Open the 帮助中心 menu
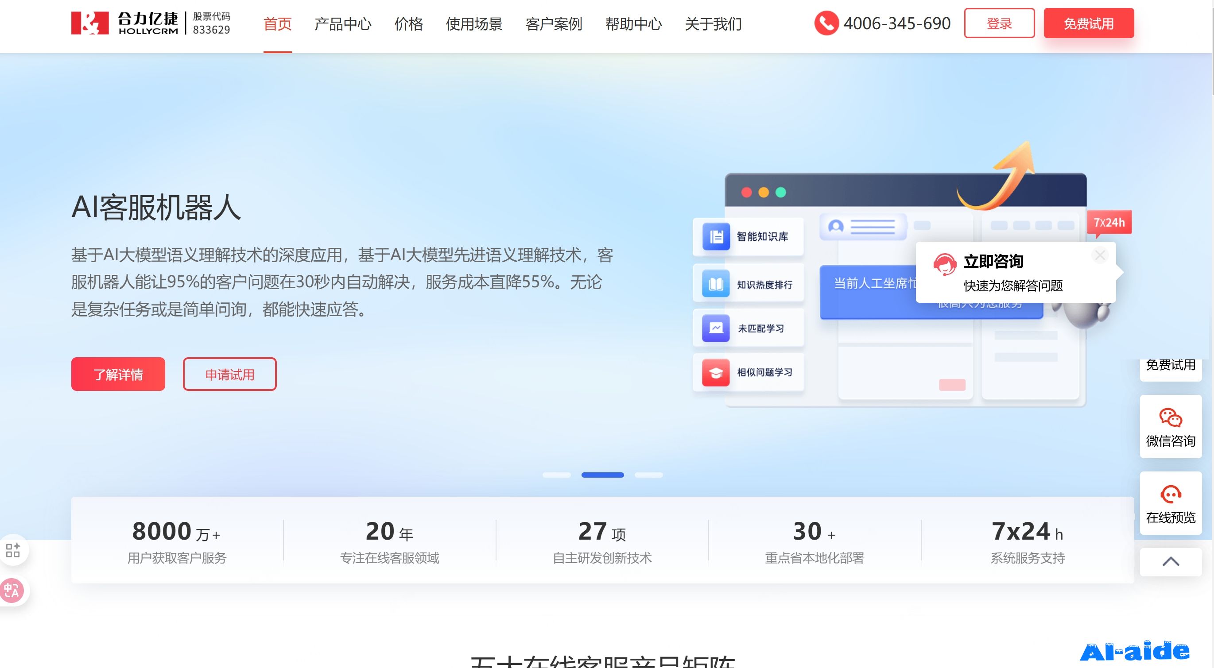The height and width of the screenshot is (668, 1214). (x=633, y=23)
